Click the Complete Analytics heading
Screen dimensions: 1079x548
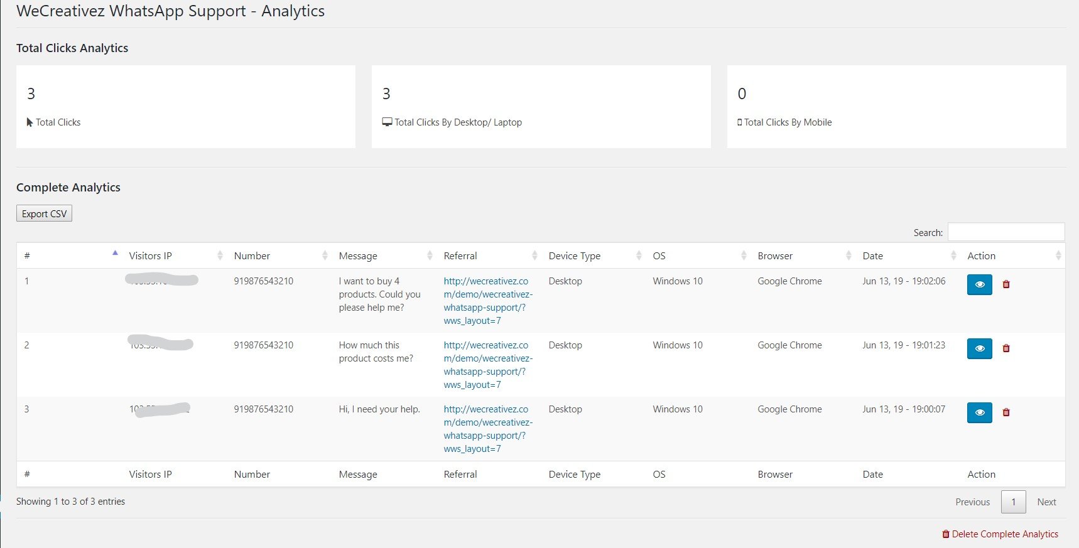pyautogui.click(x=68, y=187)
